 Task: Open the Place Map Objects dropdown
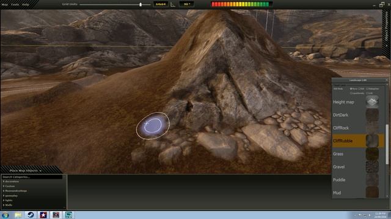[x=26, y=170]
